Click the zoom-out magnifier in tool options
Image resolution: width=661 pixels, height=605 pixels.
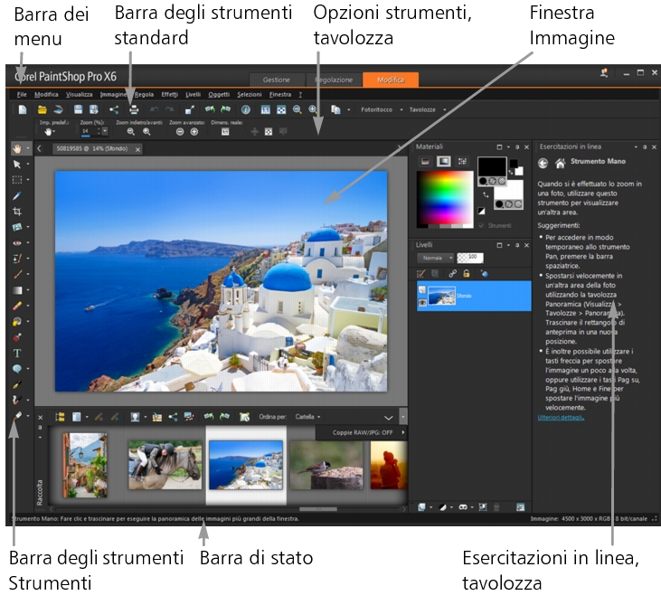[x=131, y=132]
